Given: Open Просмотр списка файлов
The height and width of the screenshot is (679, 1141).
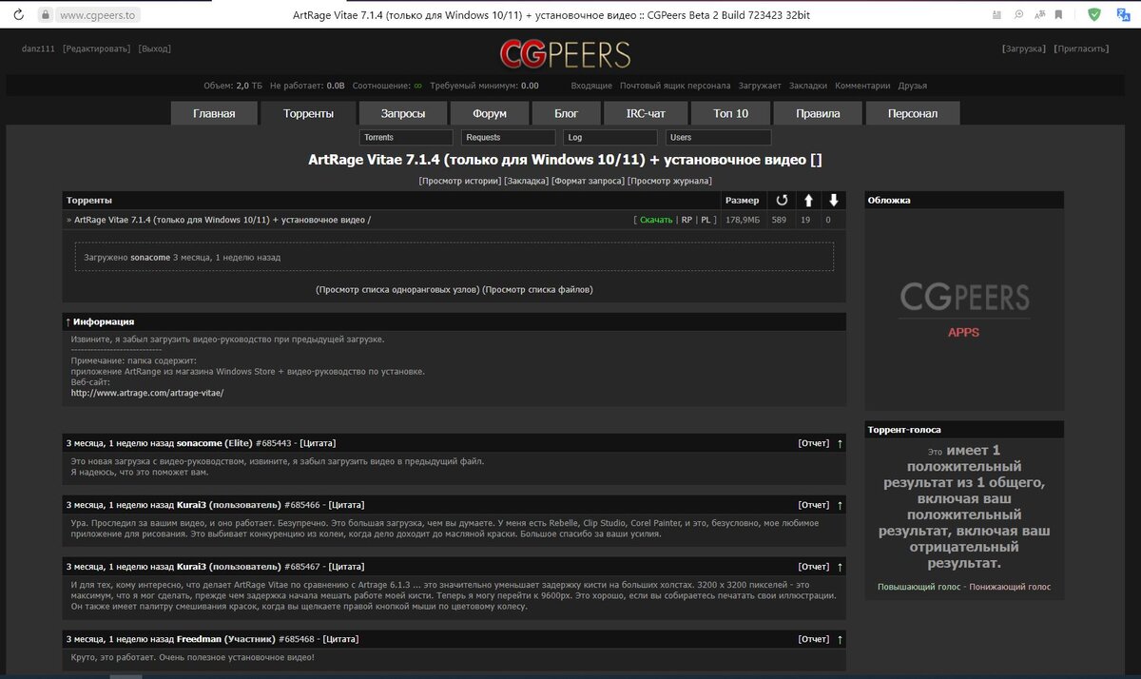Looking at the screenshot, I should pos(538,289).
